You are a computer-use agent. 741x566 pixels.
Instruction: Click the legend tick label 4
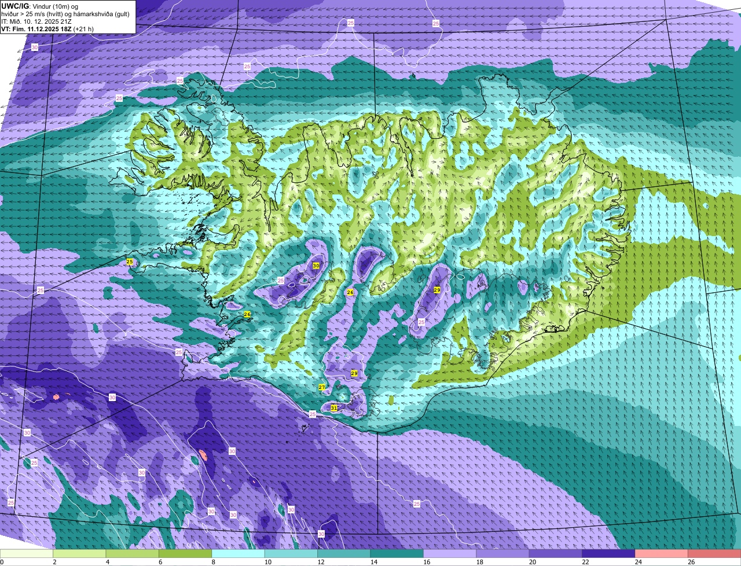[107, 562]
